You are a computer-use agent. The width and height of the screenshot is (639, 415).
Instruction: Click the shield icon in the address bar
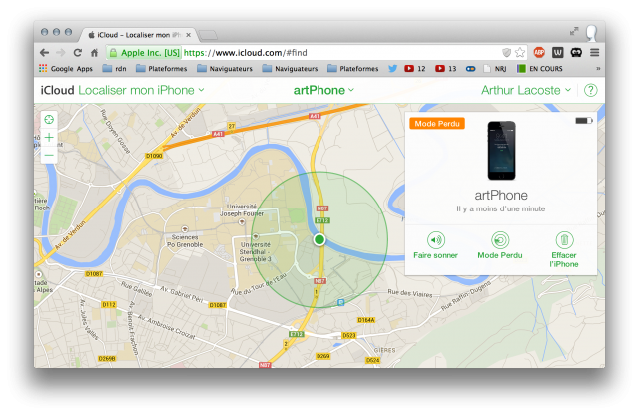(x=506, y=53)
